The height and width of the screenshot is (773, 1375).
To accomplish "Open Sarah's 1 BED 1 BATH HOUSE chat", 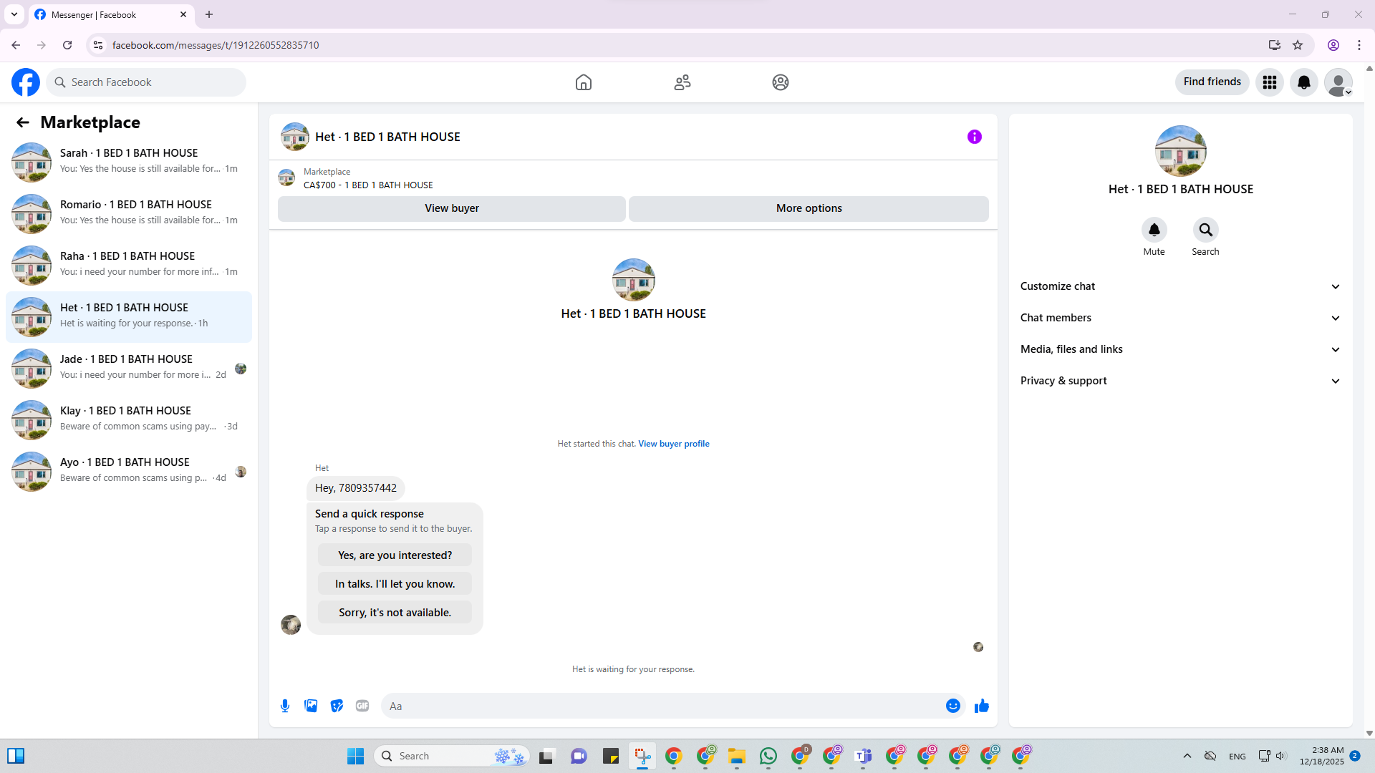I will [x=129, y=161].
